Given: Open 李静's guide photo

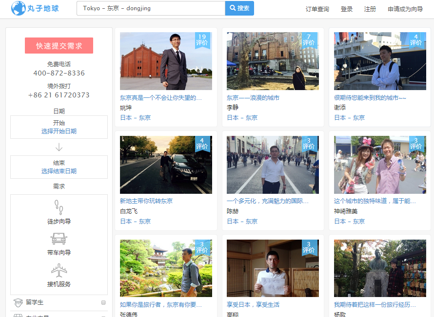Looking at the screenshot, I should [273, 61].
